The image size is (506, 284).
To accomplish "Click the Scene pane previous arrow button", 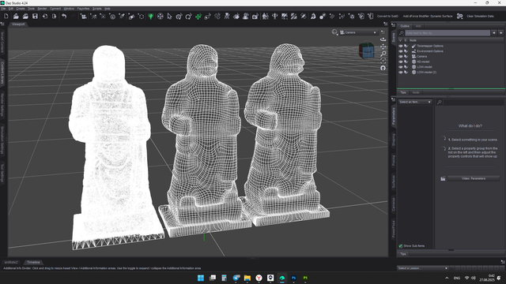I will tap(494, 33).
